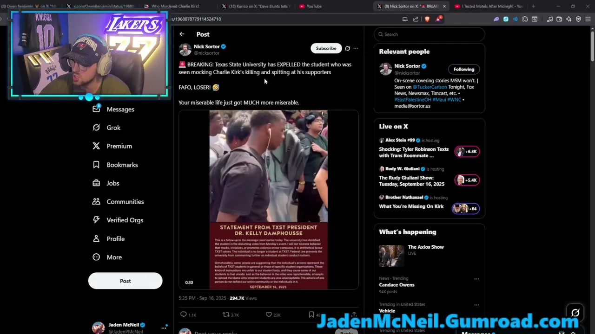Open the Brave VPN shield icon
Screen dimensions: 595x334
(x=579, y=19)
